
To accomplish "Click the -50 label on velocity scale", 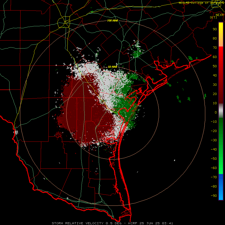I will [214, 159].
